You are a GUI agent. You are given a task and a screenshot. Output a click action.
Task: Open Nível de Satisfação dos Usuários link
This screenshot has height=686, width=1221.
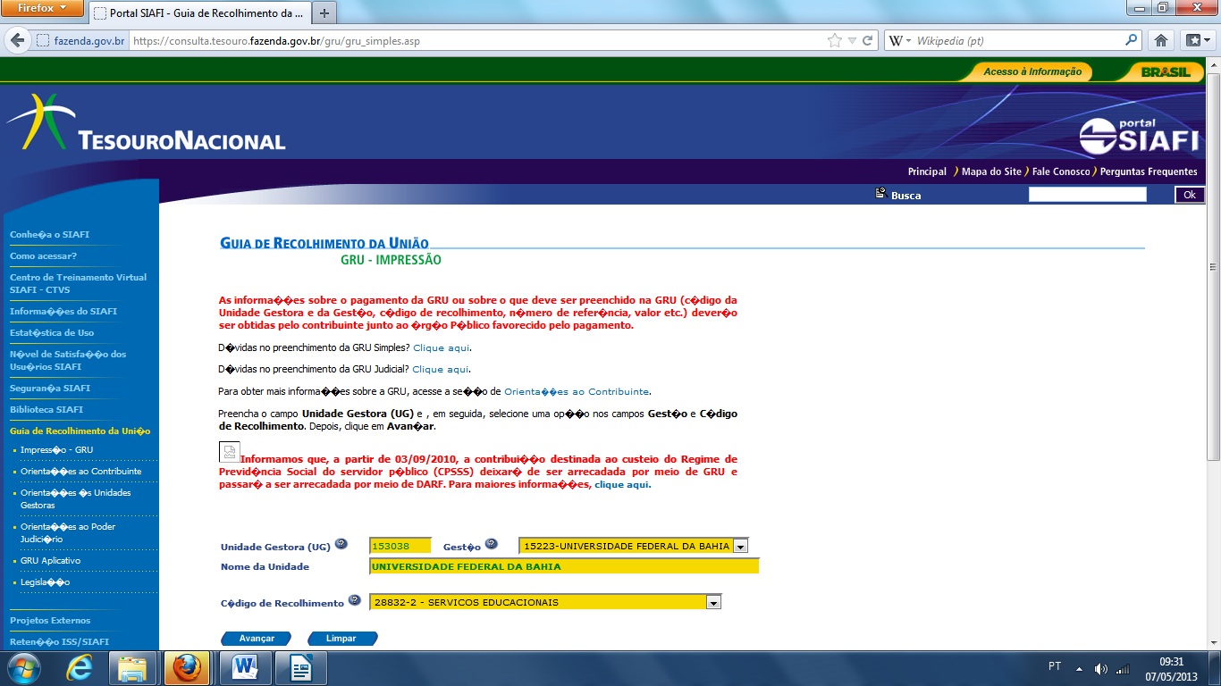pyautogui.click(x=68, y=361)
